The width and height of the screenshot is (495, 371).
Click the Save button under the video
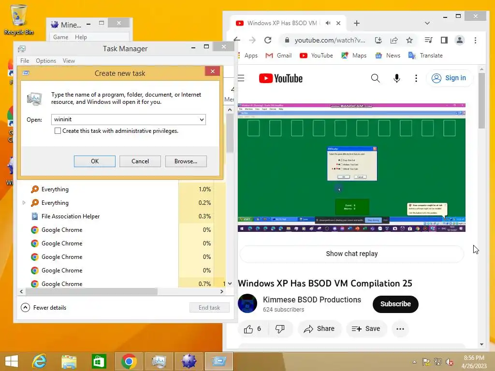click(366, 328)
